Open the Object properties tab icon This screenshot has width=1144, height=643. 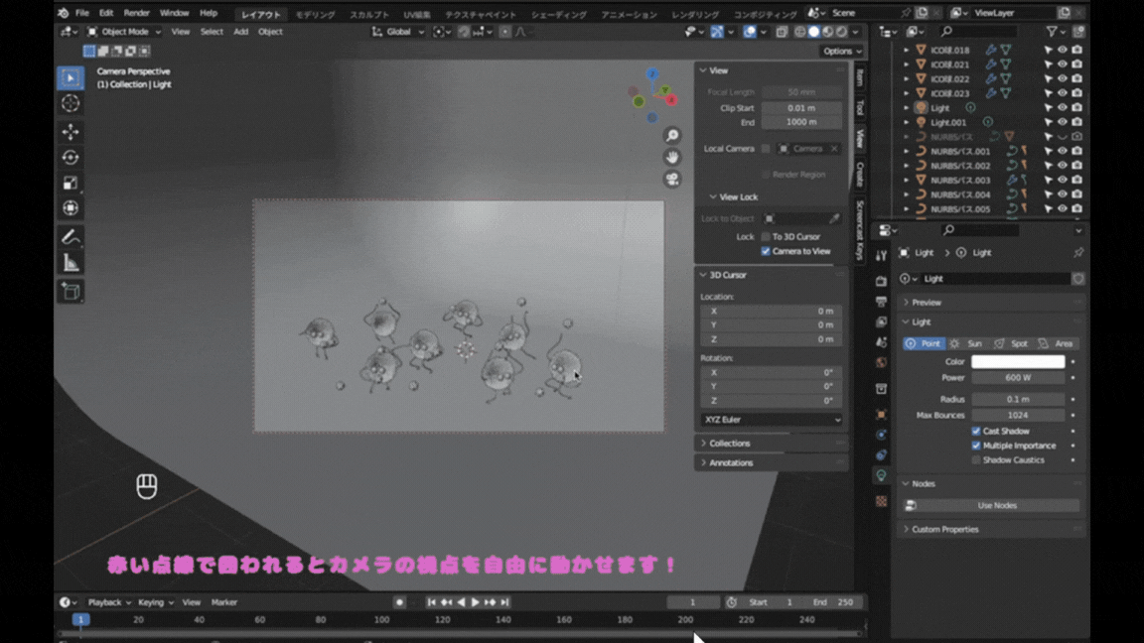pos(882,414)
